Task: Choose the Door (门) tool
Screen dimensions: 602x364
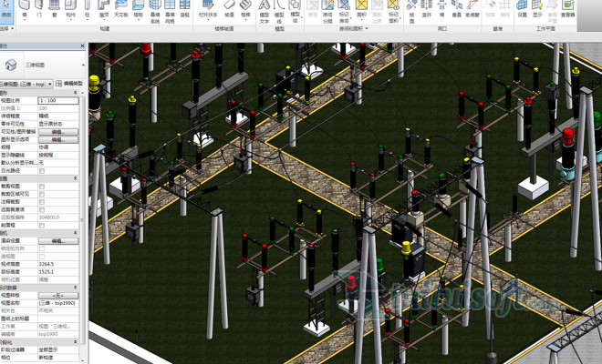Action: (x=40, y=10)
